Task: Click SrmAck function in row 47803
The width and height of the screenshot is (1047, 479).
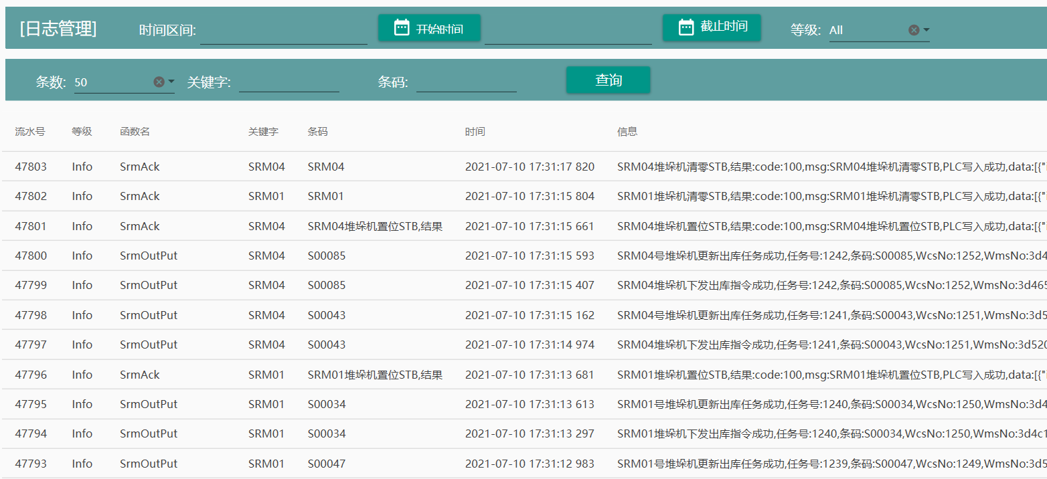Action: point(140,167)
